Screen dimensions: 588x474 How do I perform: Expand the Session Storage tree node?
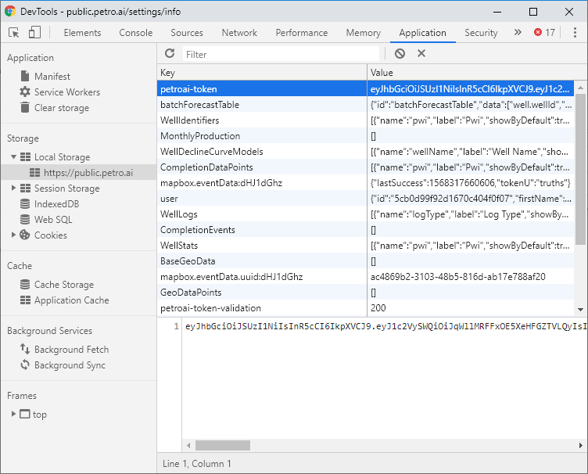point(13,188)
